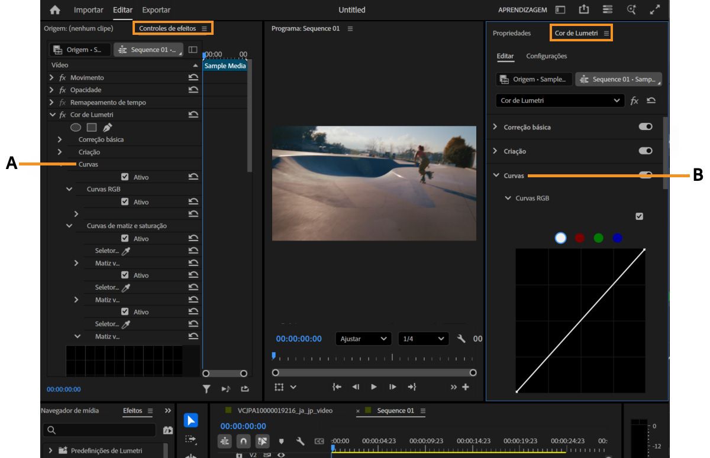
Task: Click the wrench settings icon in Program monitor
Action: coord(461,339)
